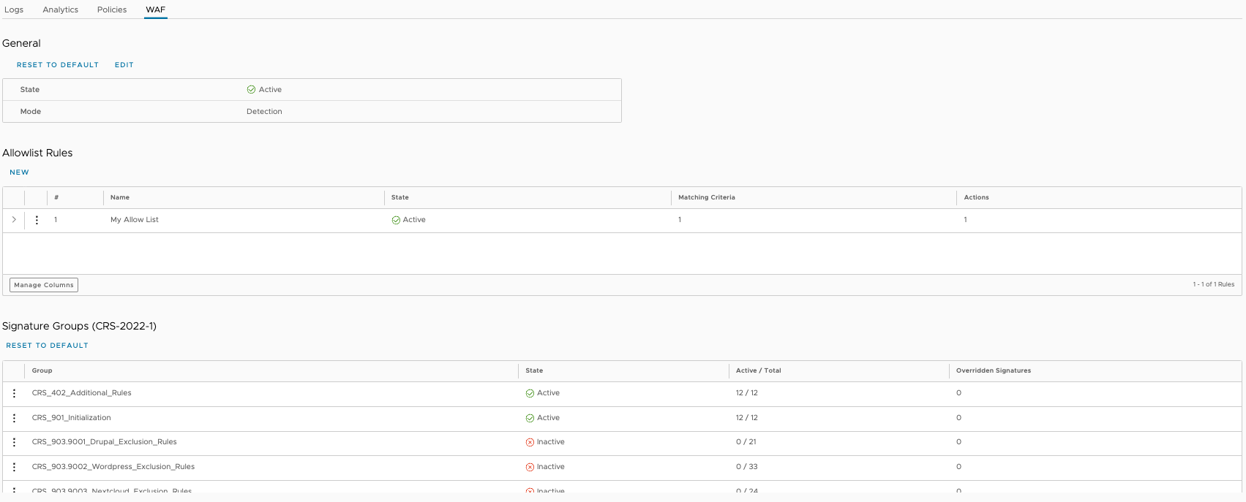The height and width of the screenshot is (502, 1246).
Task: Click Active state icon of My Allow List
Action: [x=396, y=220]
